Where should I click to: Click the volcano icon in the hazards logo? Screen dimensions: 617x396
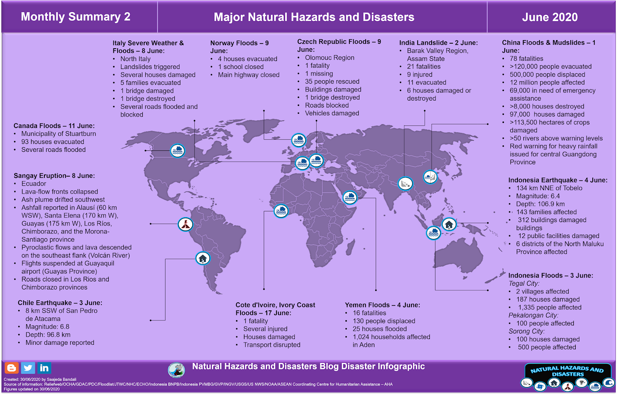568,386
